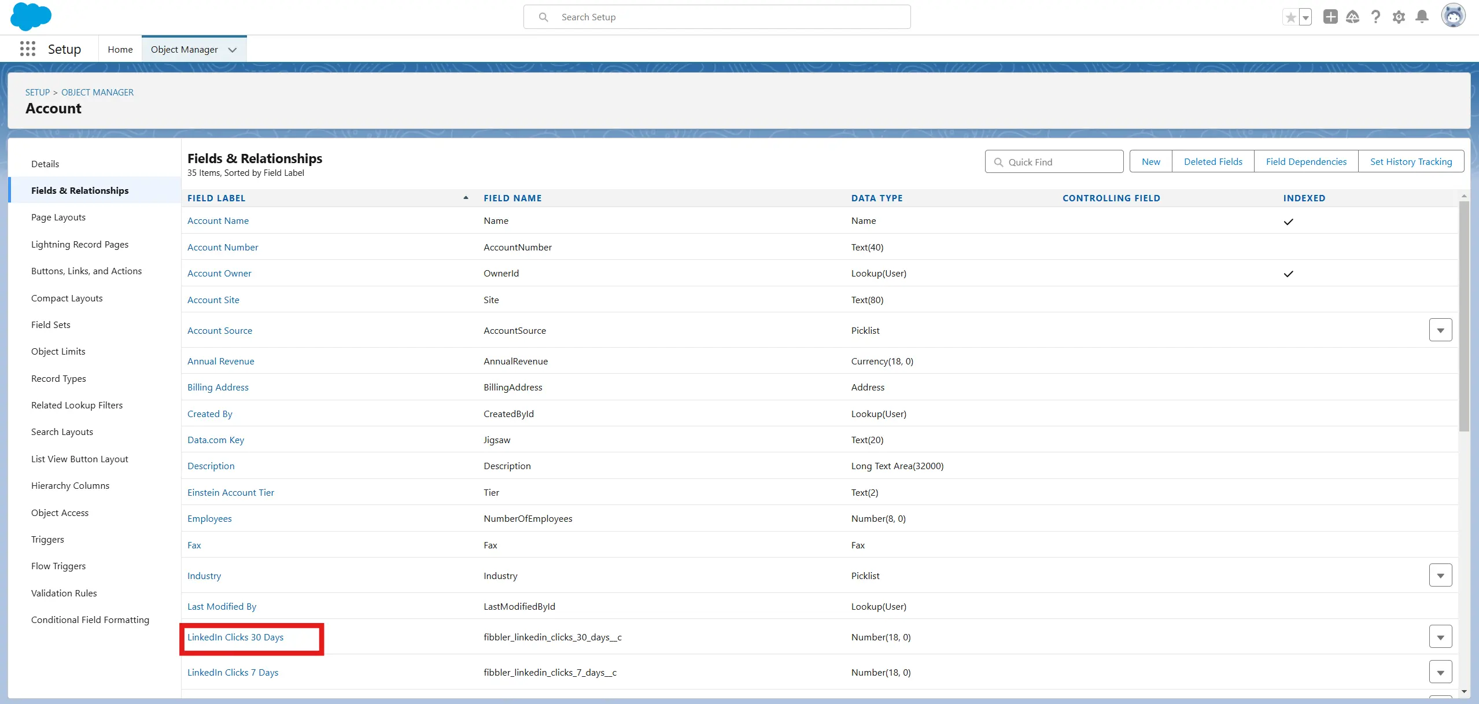Open the App Launcher grid icon
Viewport: 1479px width, 704px height.
(27, 49)
